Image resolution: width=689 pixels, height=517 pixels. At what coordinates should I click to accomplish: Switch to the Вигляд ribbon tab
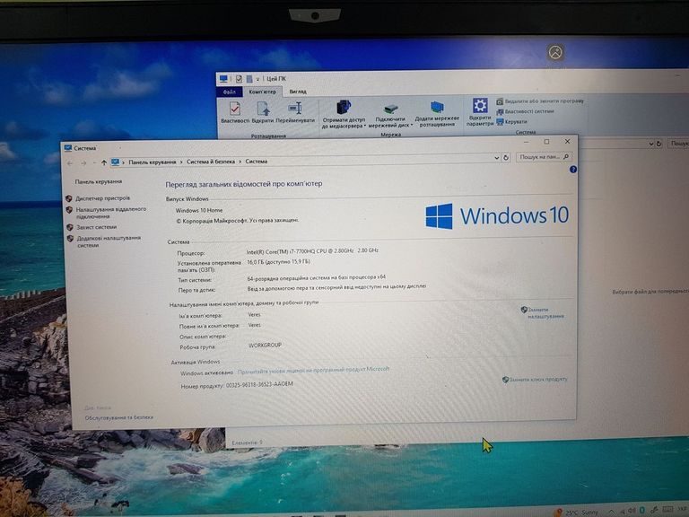(298, 92)
